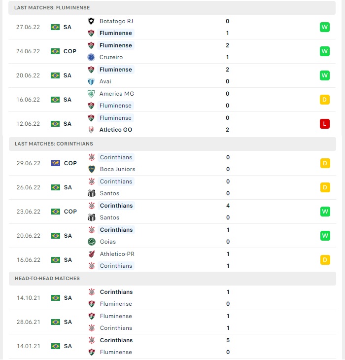Click the green W badge for Botafogo match
The width and height of the screenshot is (345, 360).
coord(325,27)
